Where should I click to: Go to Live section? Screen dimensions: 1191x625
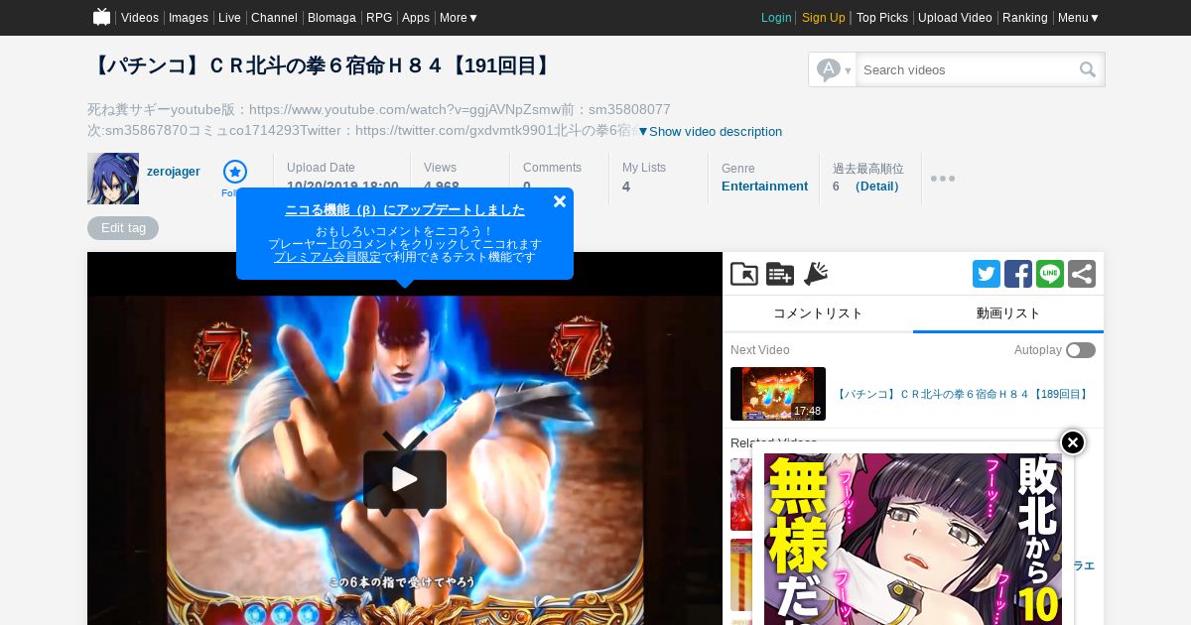click(229, 18)
